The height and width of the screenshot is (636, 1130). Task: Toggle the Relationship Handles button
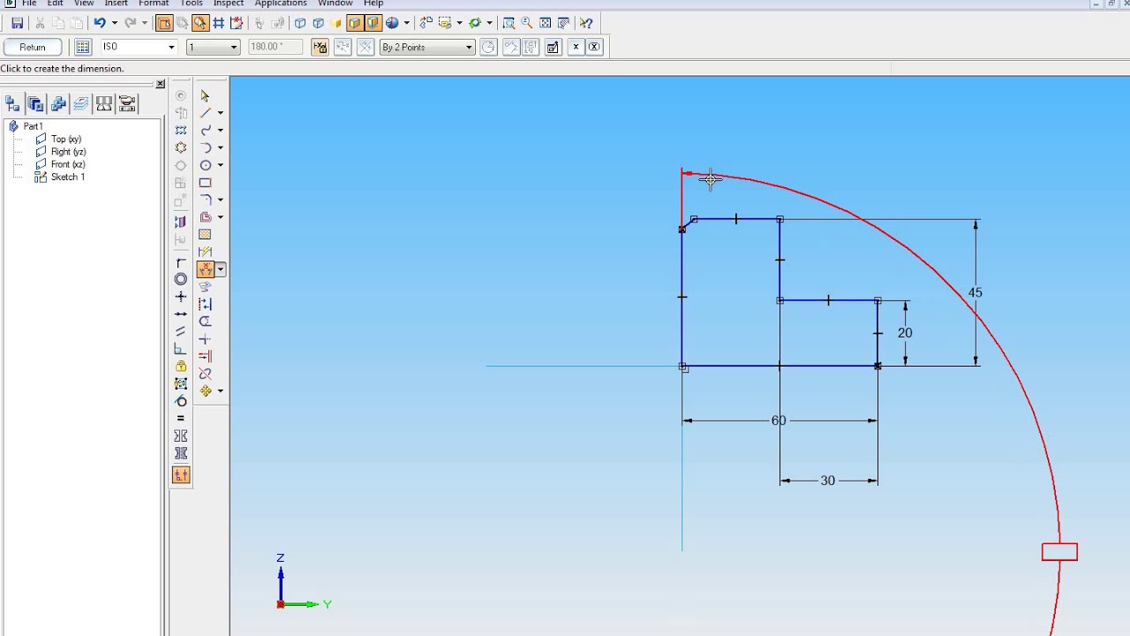pyautogui.click(x=181, y=475)
